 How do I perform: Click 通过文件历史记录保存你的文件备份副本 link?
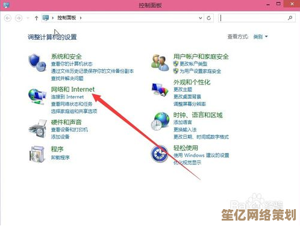[x=92, y=71]
